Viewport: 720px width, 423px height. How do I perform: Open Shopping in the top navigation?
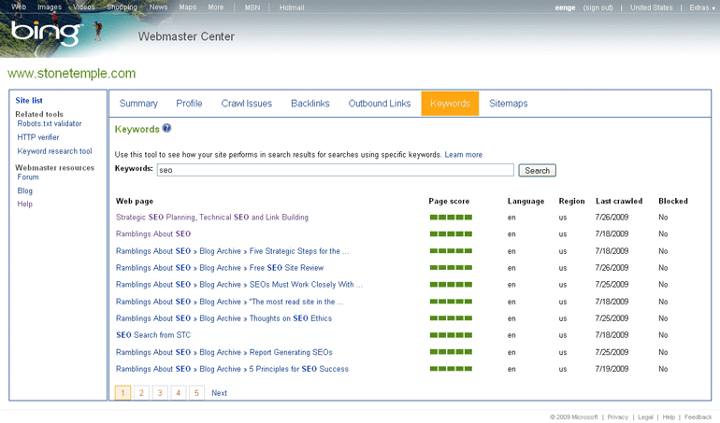(x=122, y=7)
